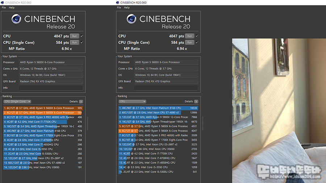Click GFX Board field in right window
Screen dimensions: 326x183
(166, 81)
